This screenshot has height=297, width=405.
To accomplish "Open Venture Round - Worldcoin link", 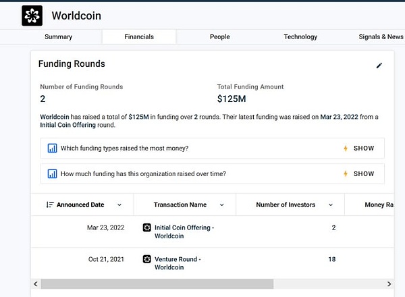I will (178, 263).
